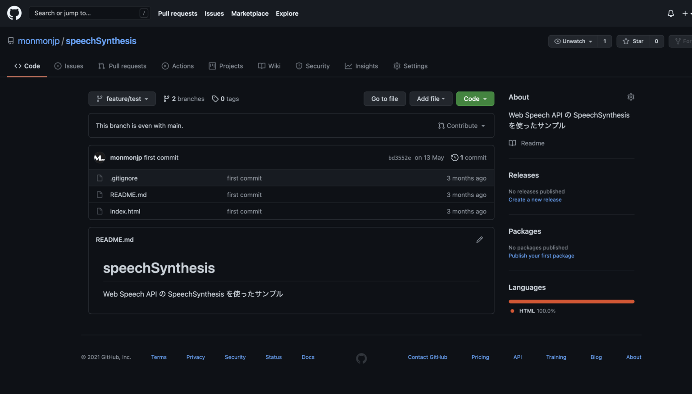Click Publish your first package link

(542, 256)
